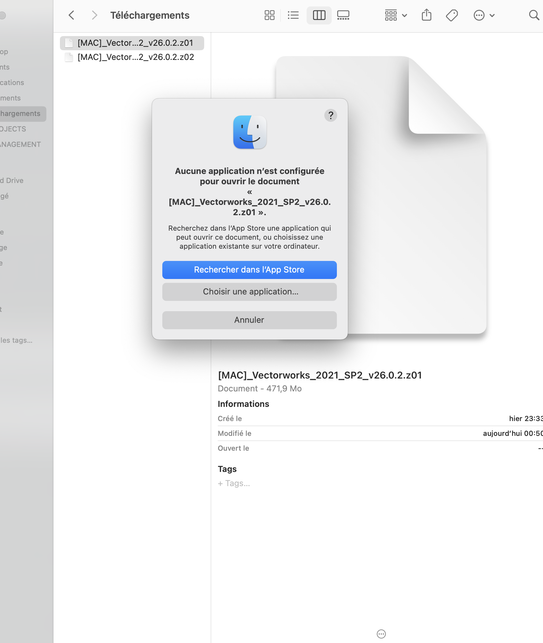
Task: Switch to list view
Action: click(293, 15)
